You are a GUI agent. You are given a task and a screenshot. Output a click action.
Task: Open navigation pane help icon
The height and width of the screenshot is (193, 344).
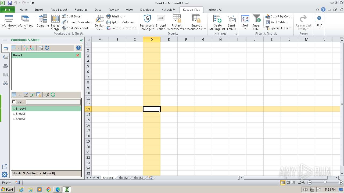[78, 48]
